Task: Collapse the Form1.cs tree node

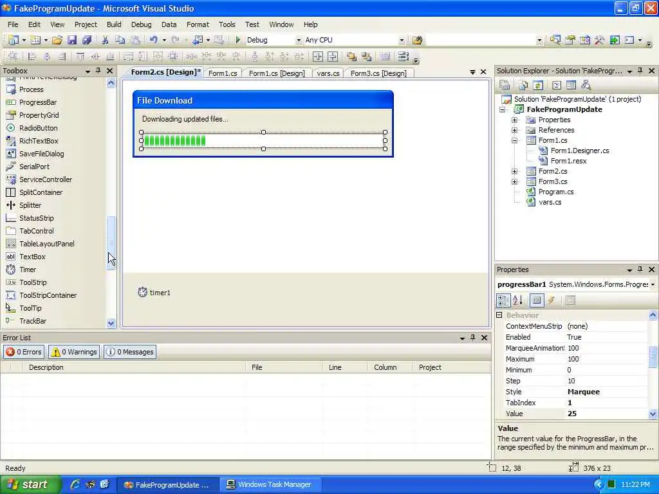Action: tap(514, 140)
